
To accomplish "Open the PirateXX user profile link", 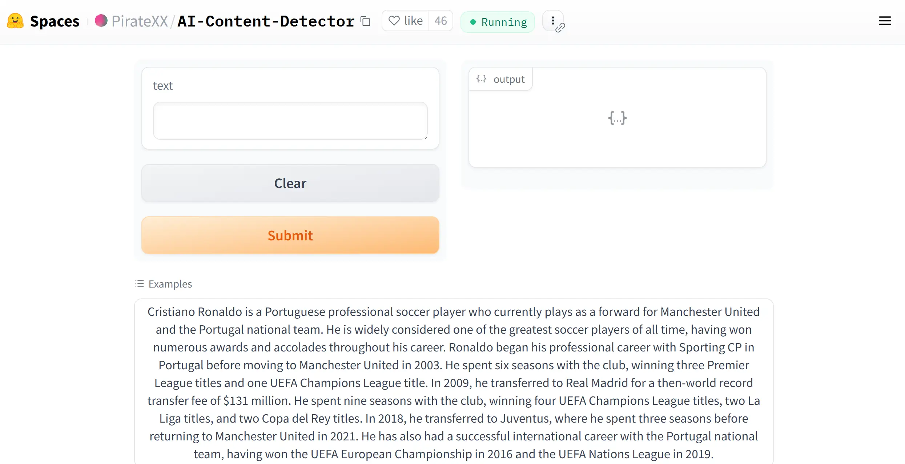I will 140,21.
